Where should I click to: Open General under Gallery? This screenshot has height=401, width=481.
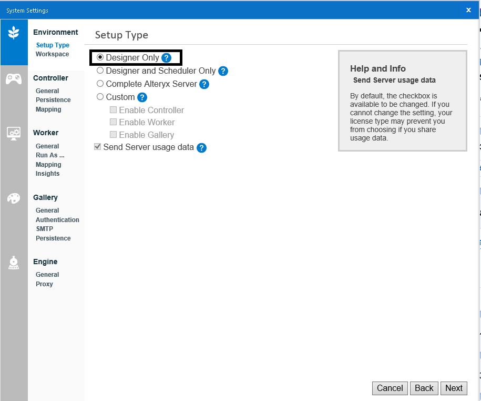pos(47,210)
